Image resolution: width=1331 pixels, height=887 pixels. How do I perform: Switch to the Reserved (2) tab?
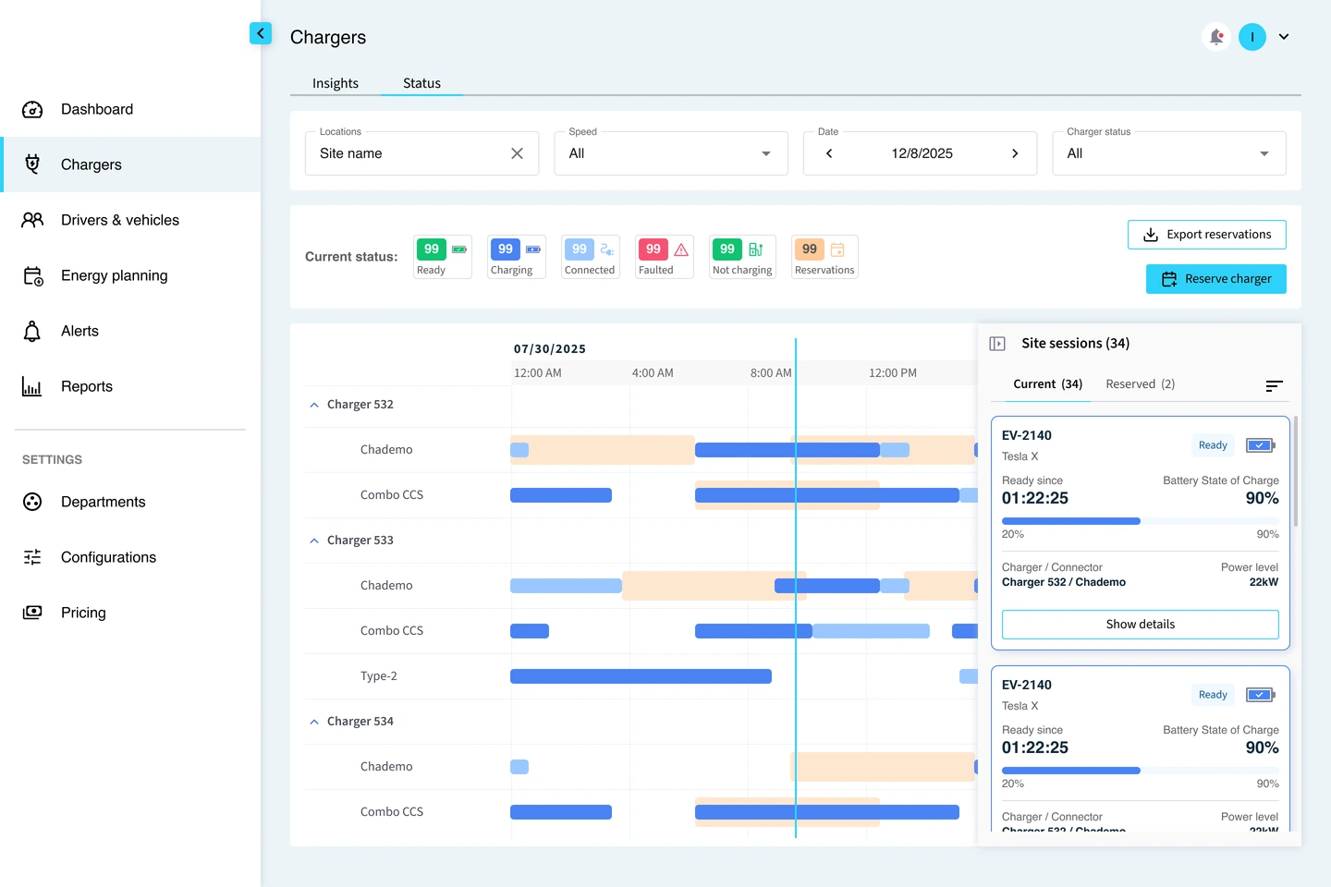pos(1141,384)
